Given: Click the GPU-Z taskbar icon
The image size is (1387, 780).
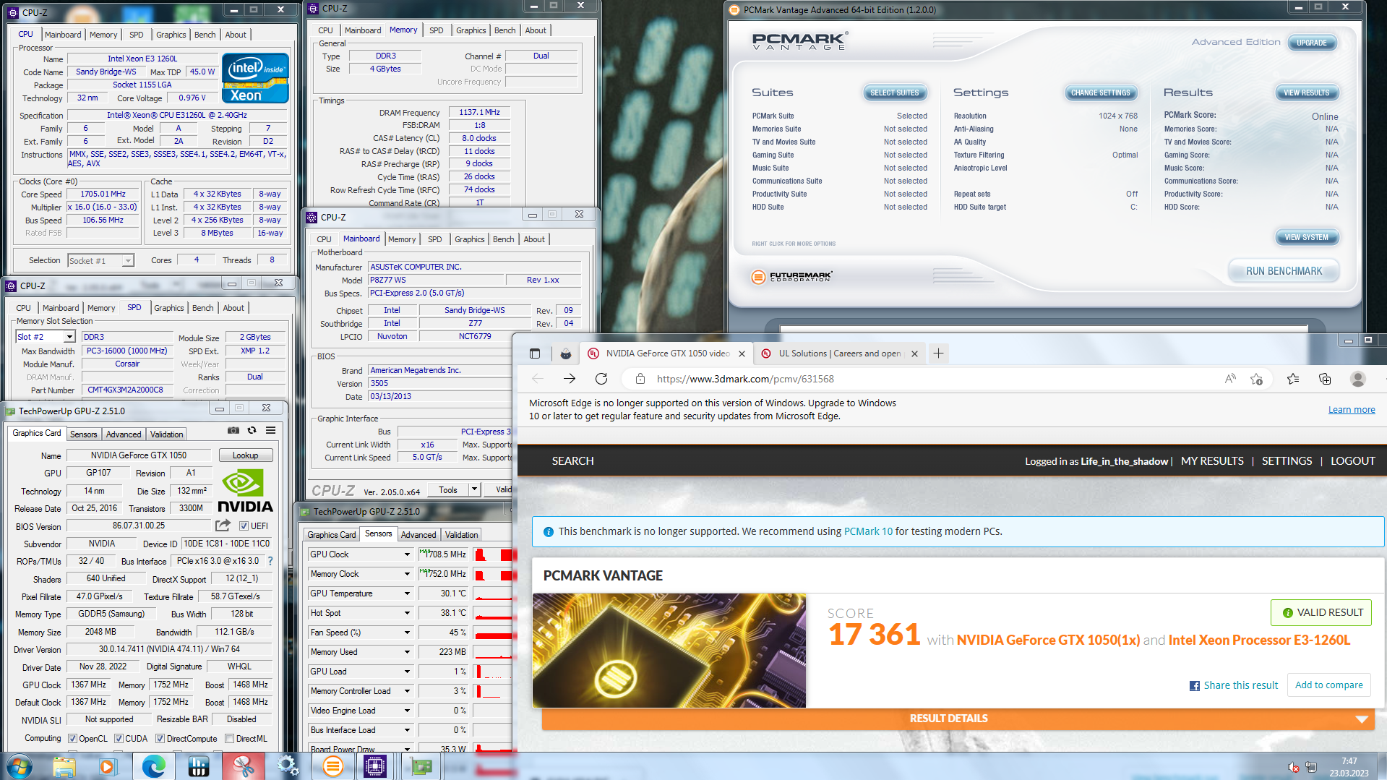Looking at the screenshot, I should pos(421,766).
